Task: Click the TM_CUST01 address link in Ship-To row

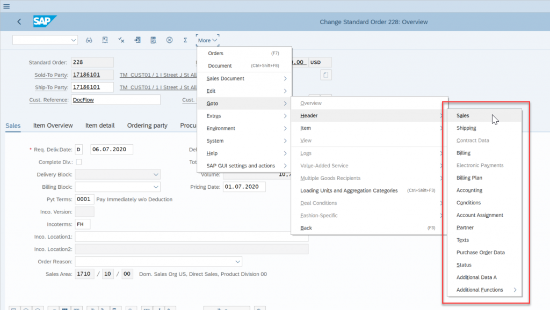Action: tap(158, 87)
